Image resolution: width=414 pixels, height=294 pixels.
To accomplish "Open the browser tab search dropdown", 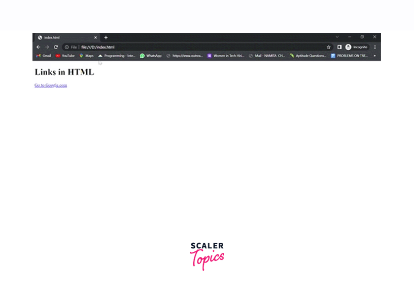I will tap(337, 37).
